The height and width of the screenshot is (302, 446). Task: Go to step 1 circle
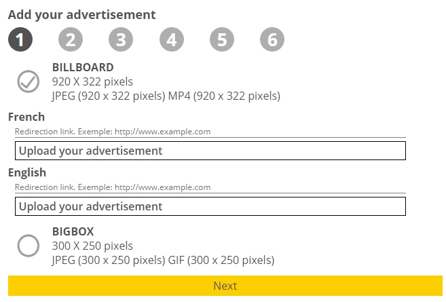pyautogui.click(x=20, y=40)
